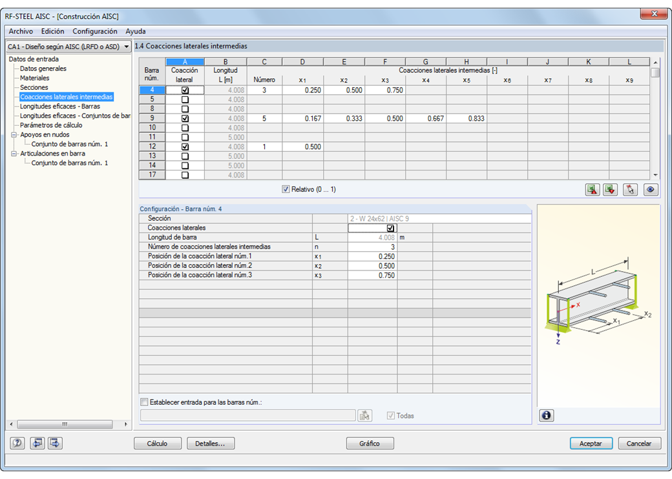Select Materiales in the tree
This screenshot has height=479, width=672.
point(35,78)
